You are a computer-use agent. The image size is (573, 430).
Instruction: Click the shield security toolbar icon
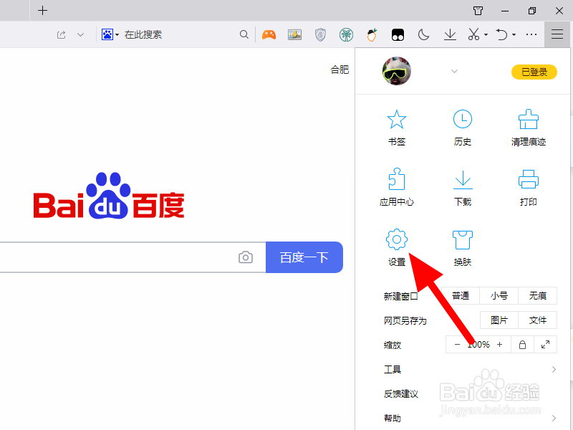[x=320, y=34]
